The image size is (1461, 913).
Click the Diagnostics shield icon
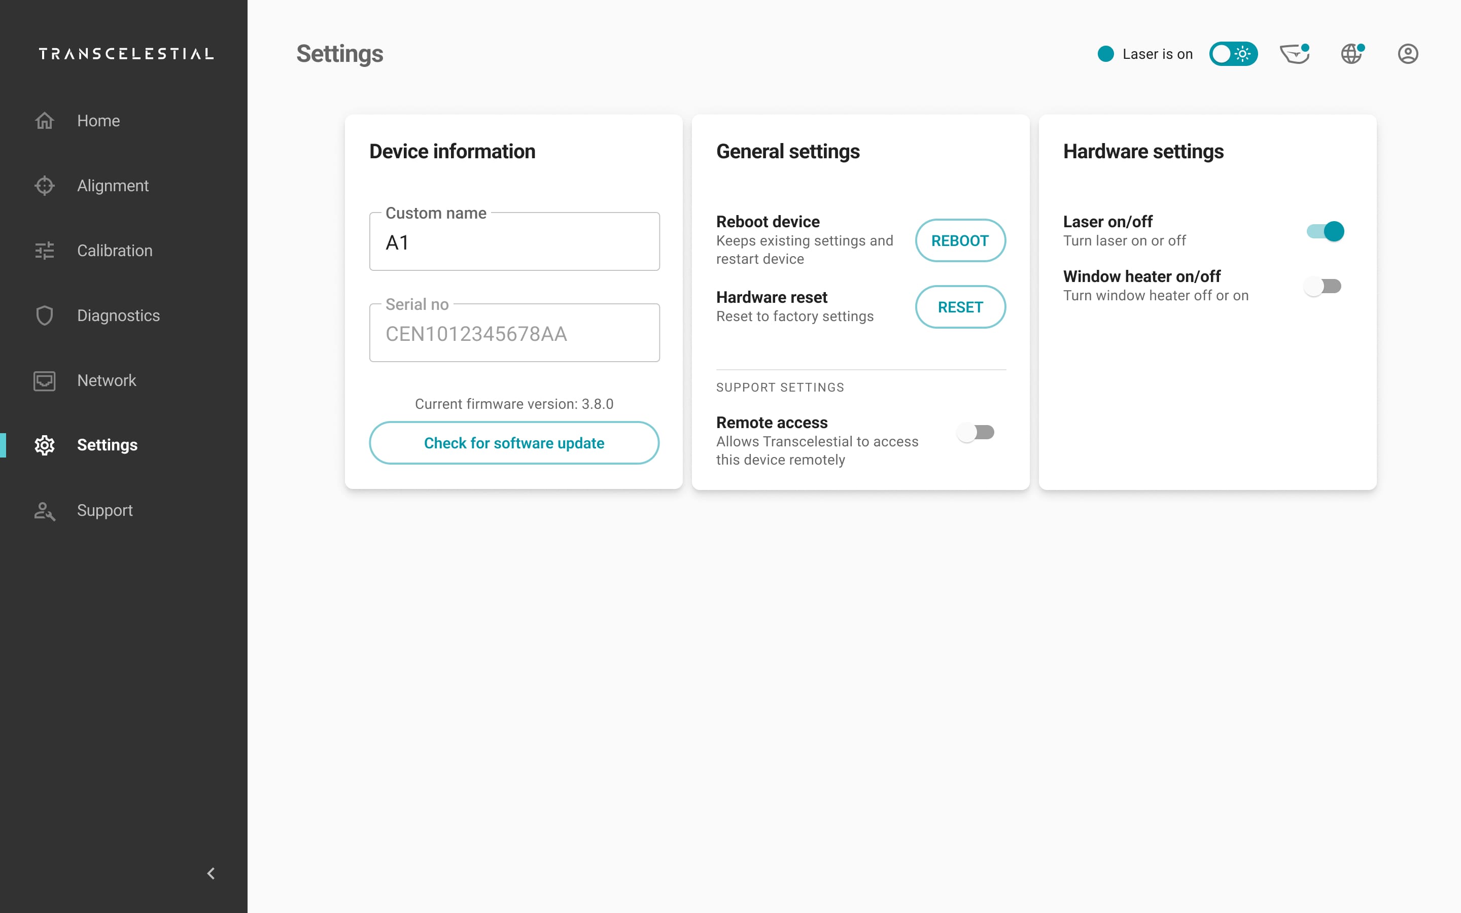(45, 315)
